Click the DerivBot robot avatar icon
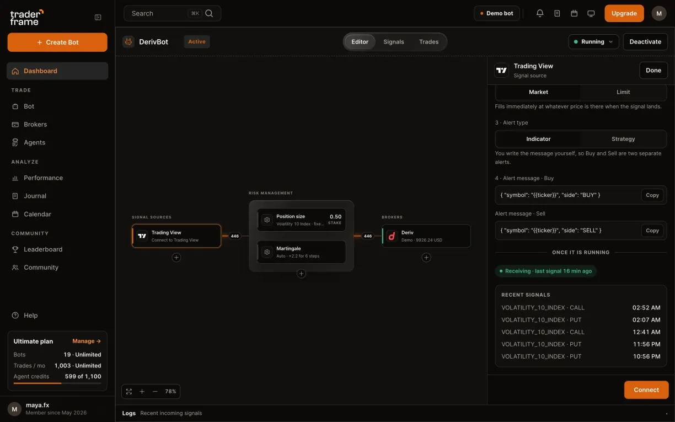The image size is (675, 422). coord(128,41)
